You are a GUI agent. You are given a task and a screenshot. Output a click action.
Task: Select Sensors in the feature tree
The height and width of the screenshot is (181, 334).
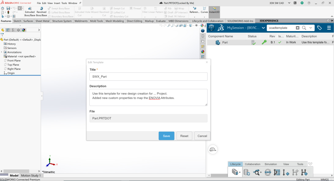coord(10,48)
